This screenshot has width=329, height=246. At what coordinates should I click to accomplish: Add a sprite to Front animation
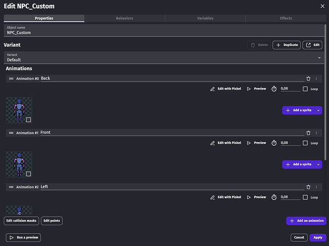coord(299,164)
